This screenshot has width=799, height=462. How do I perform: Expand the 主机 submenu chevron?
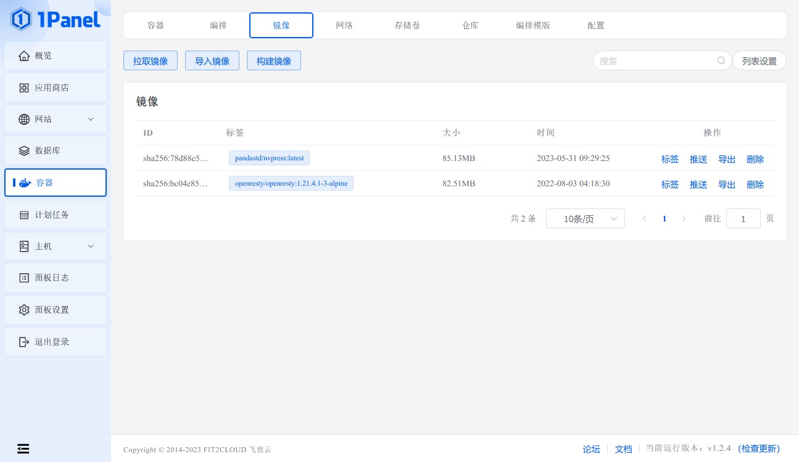click(91, 246)
